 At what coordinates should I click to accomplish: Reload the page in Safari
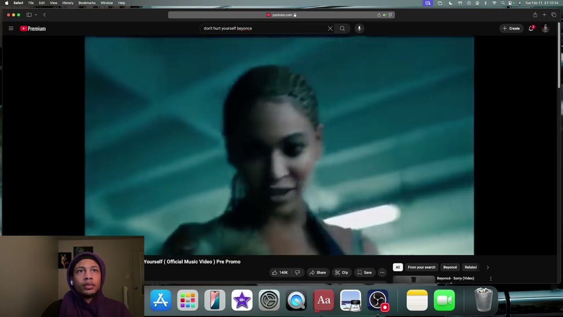click(x=379, y=15)
